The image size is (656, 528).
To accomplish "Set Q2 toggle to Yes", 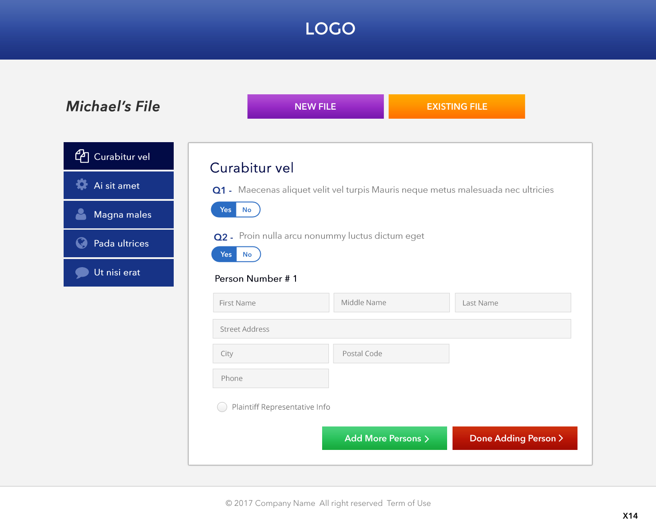I will (226, 255).
